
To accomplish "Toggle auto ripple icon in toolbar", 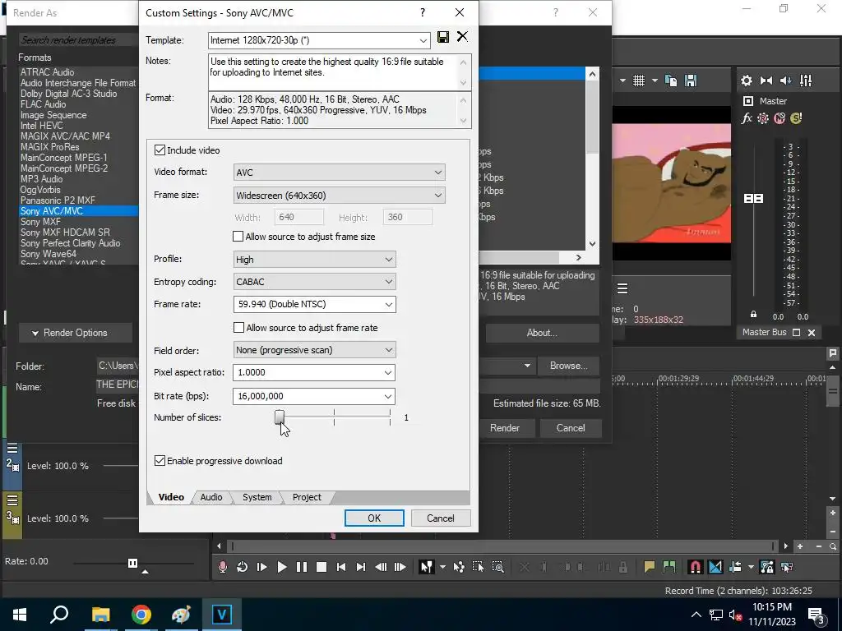I will point(735,567).
